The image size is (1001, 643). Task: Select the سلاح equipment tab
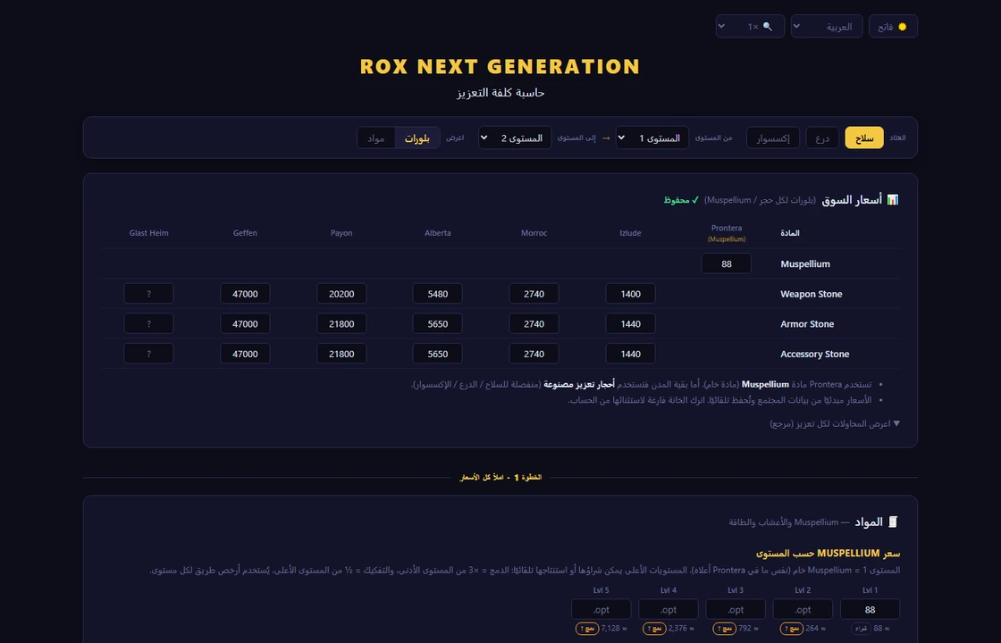click(x=863, y=138)
